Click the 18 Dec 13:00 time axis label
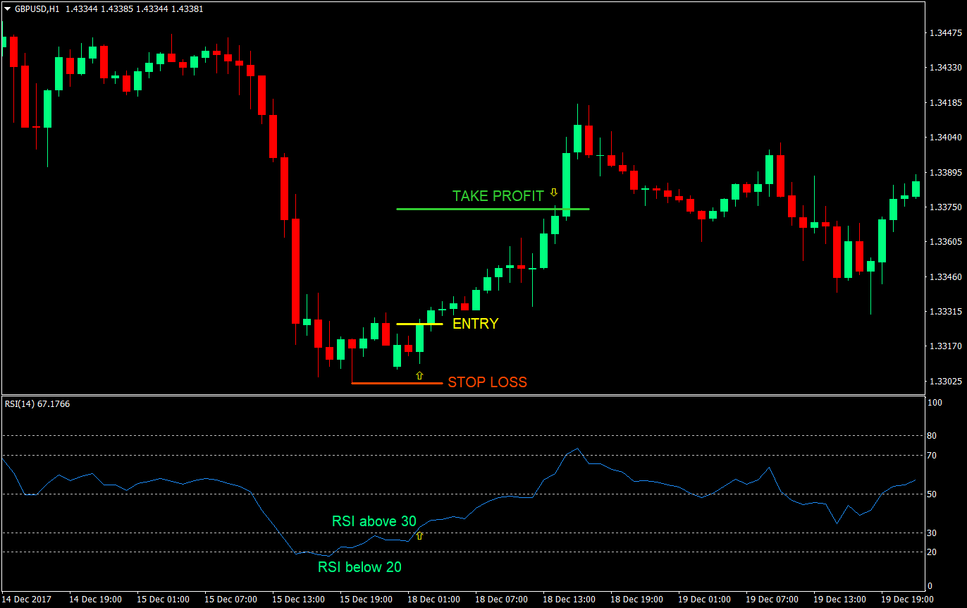The height and width of the screenshot is (608, 967). tap(569, 599)
